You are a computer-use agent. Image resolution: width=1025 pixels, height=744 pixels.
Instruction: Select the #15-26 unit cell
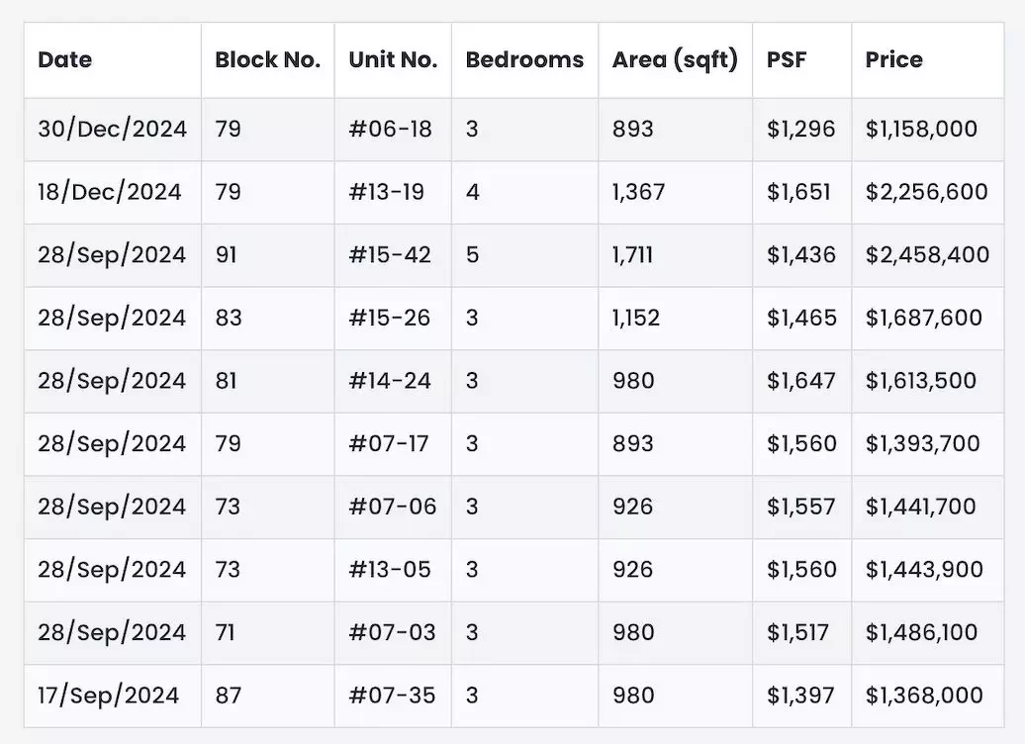(x=393, y=319)
